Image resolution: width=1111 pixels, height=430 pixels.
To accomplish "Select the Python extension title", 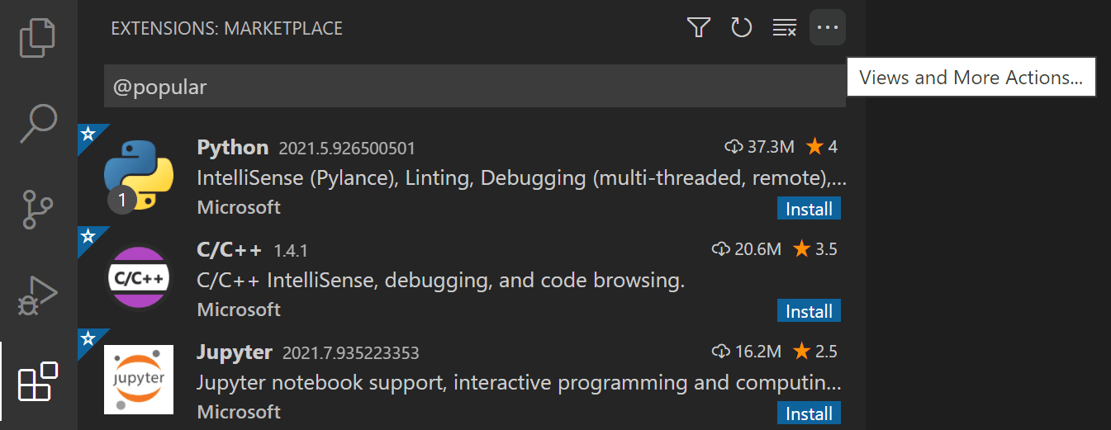I will pyautogui.click(x=233, y=148).
